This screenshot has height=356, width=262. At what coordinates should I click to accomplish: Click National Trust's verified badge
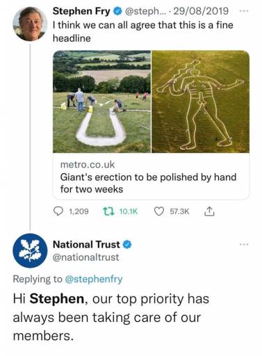click(127, 244)
